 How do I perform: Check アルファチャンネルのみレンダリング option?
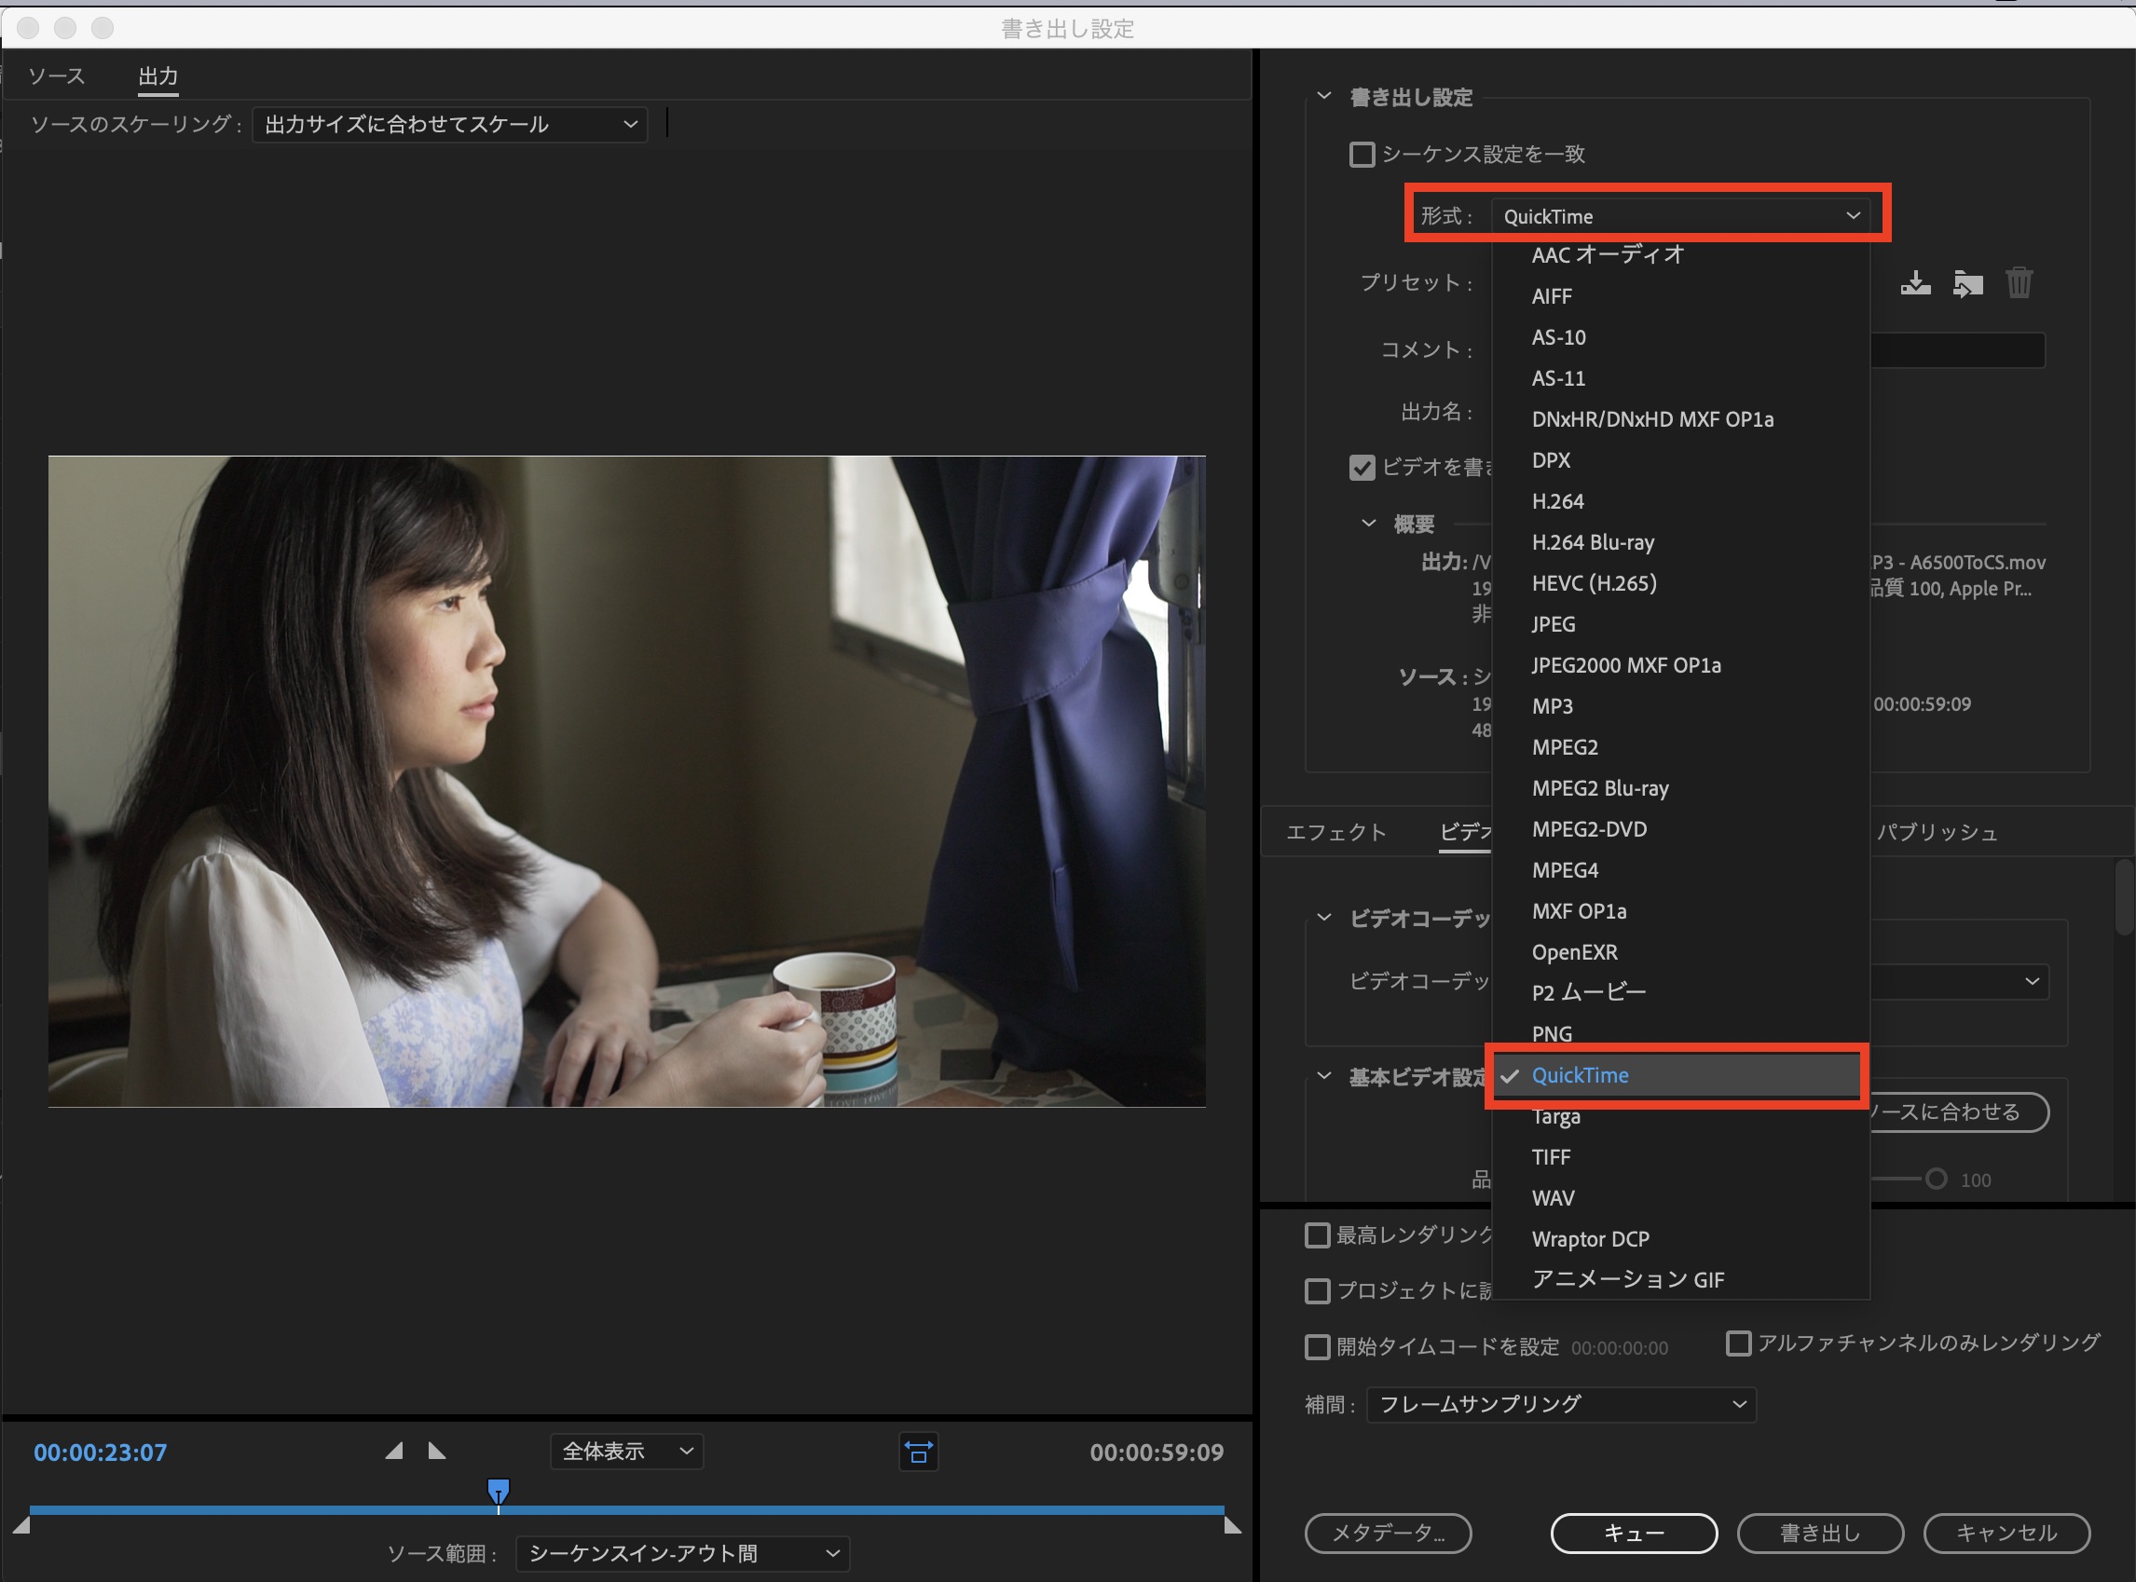1737,1343
